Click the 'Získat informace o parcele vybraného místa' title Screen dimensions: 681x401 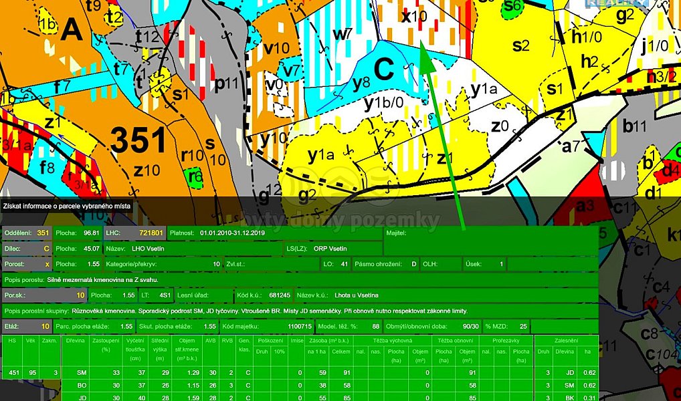click(x=66, y=207)
